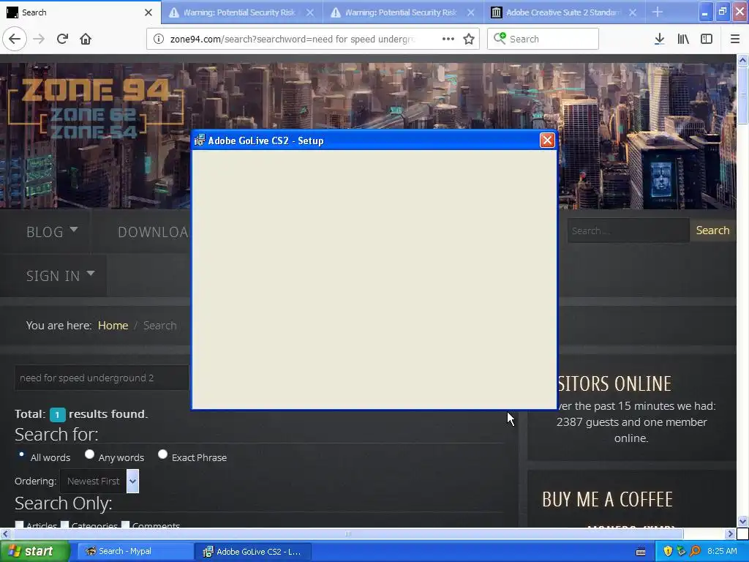The image size is (749, 562).
Task: Click the 8:25 AM clock
Action: click(x=722, y=551)
